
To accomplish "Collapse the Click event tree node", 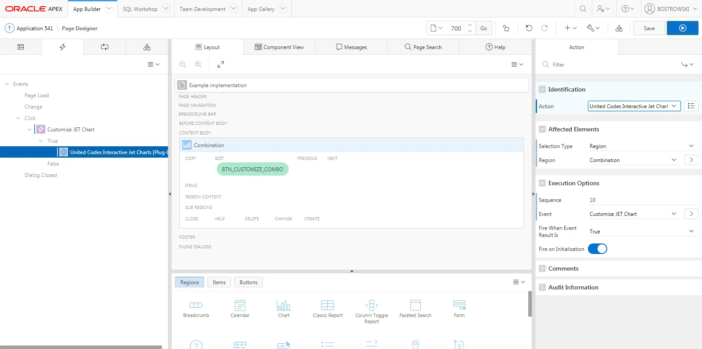I will [18, 118].
